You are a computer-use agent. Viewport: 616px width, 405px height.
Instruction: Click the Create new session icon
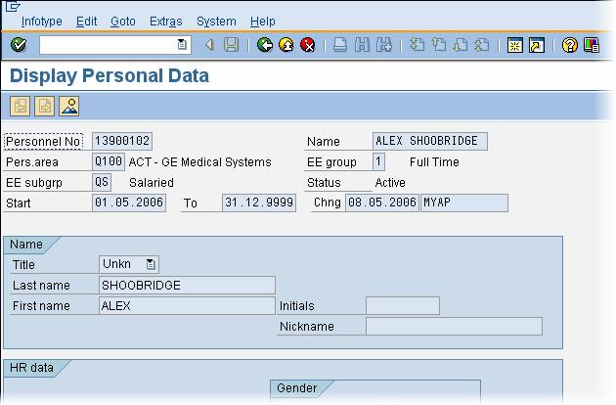point(514,45)
